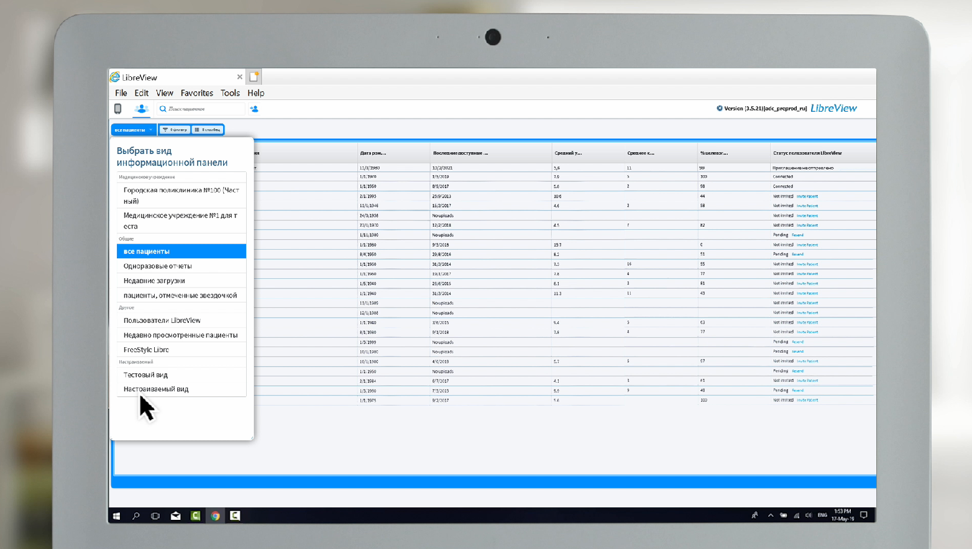Choose Тестовый вид view
972x549 pixels.
[x=181, y=375]
